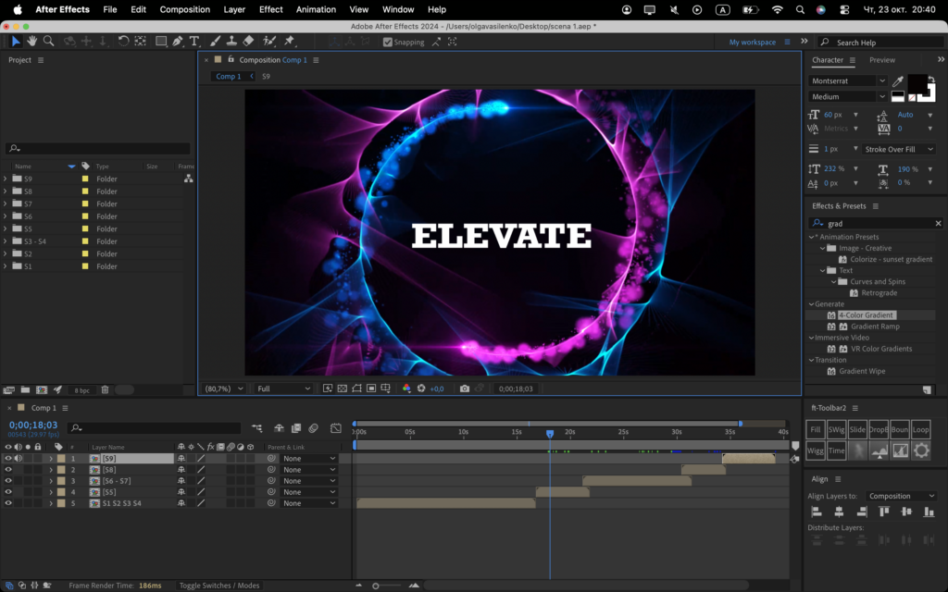948x592 pixels.
Task: Select the Rotation tool
Action: click(x=123, y=41)
